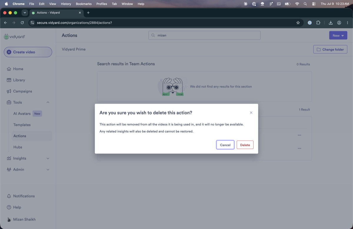353x229 pixels.
Task: Open Hubs under Tools
Action: point(18,147)
